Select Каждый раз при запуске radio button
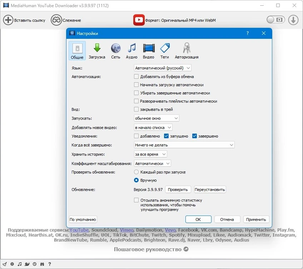Image resolution: width=303 pixels, height=269 pixels. 136,172
